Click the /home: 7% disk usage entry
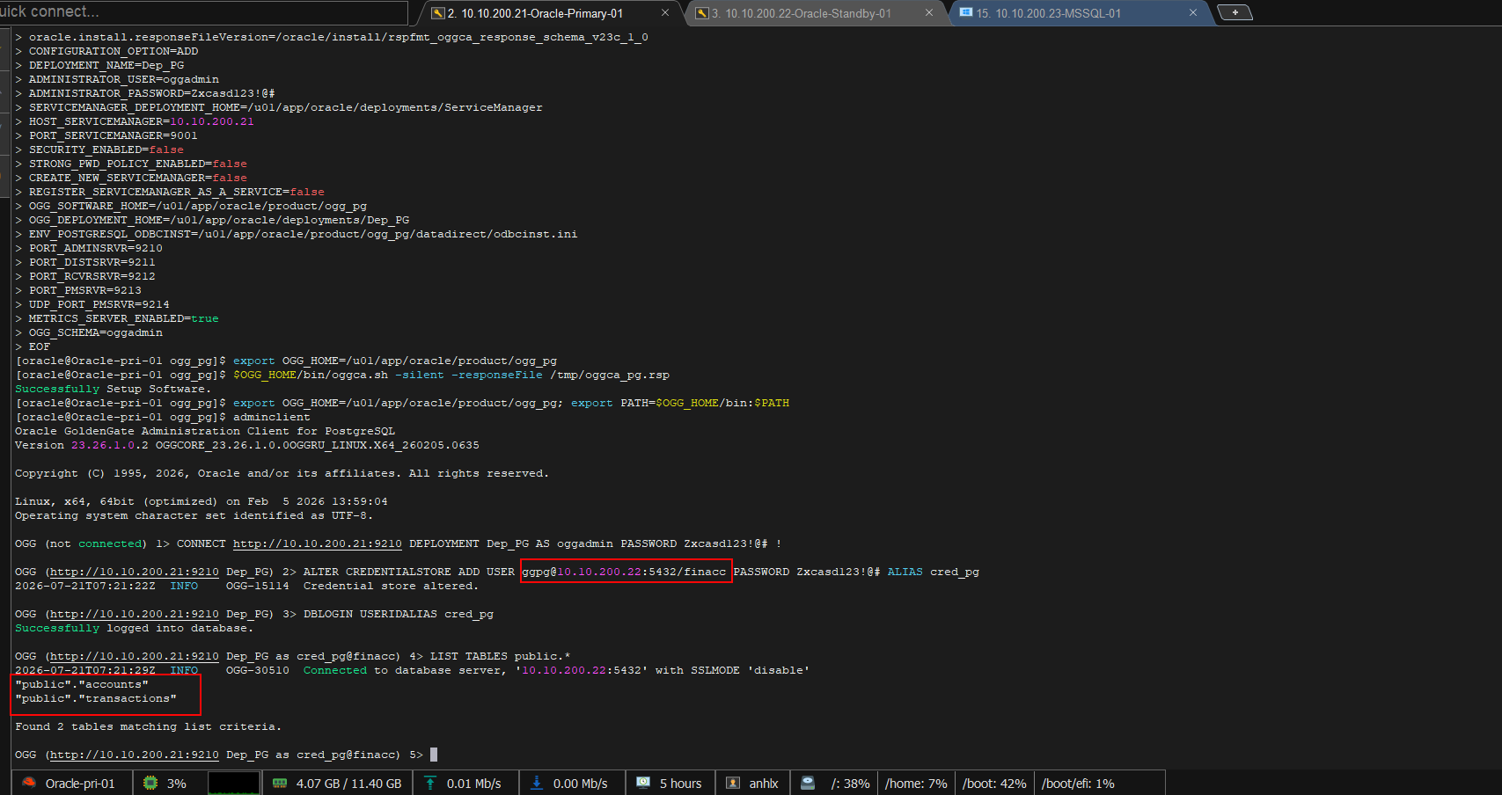1502x795 pixels. (916, 784)
